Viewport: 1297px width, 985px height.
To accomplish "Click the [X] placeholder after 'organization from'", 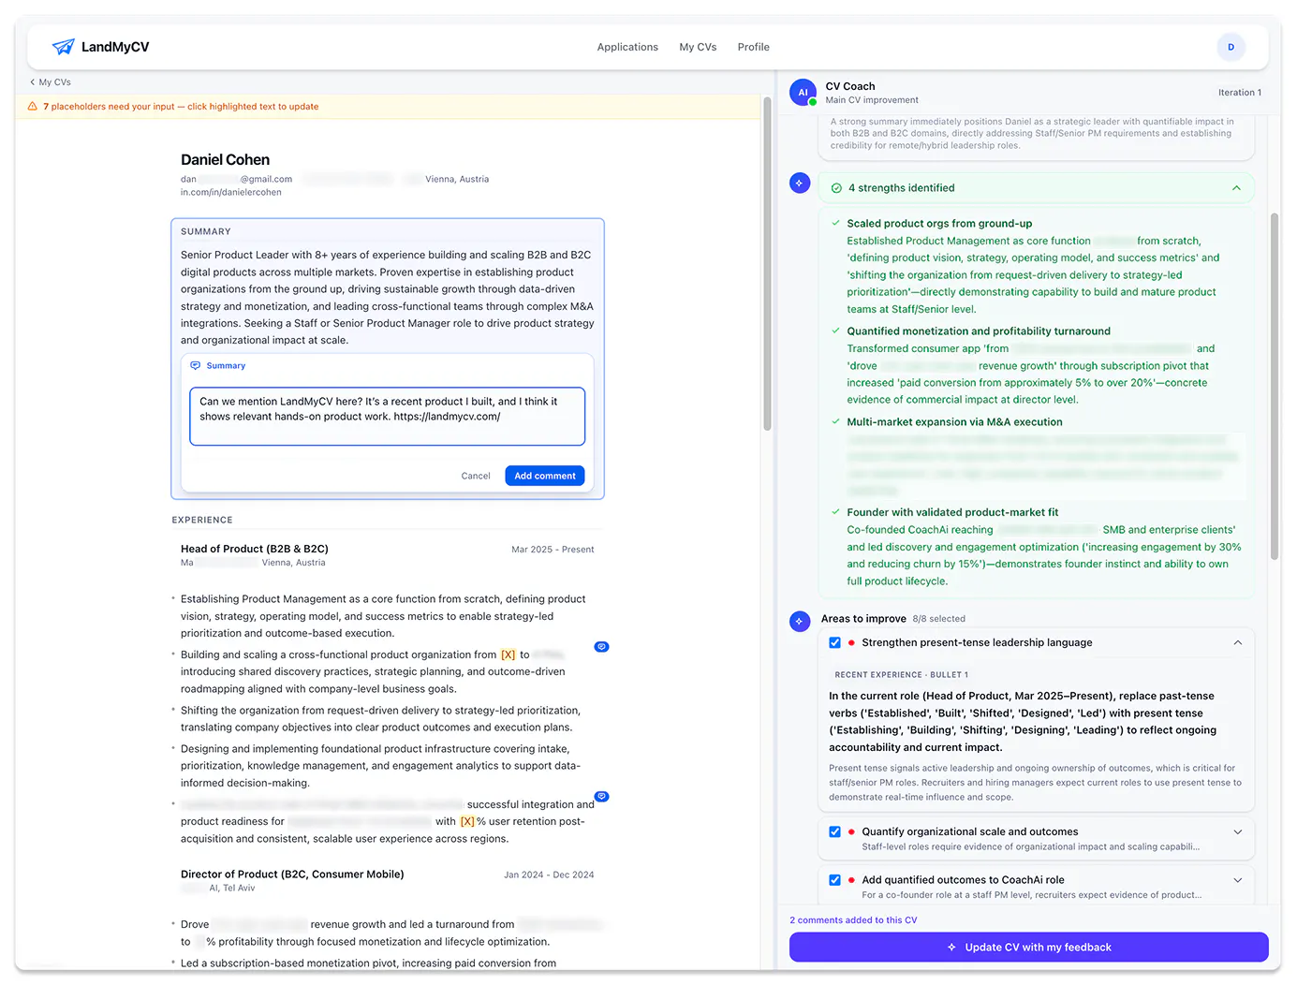I will pos(508,655).
